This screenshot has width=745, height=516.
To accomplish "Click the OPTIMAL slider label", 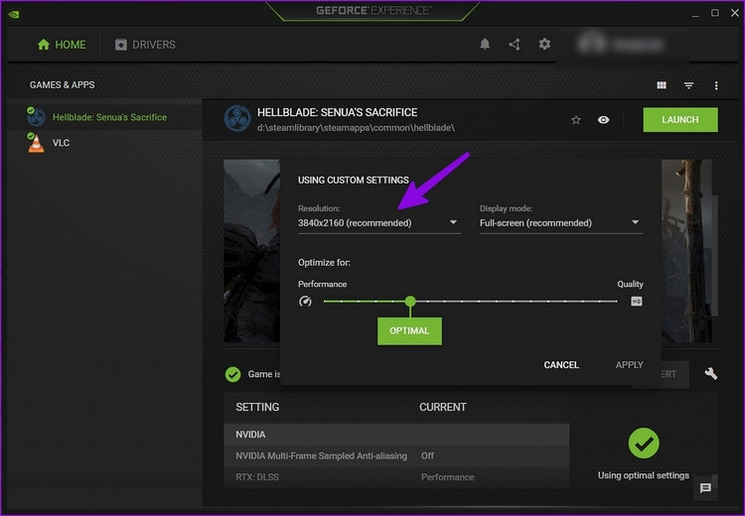I will [409, 330].
